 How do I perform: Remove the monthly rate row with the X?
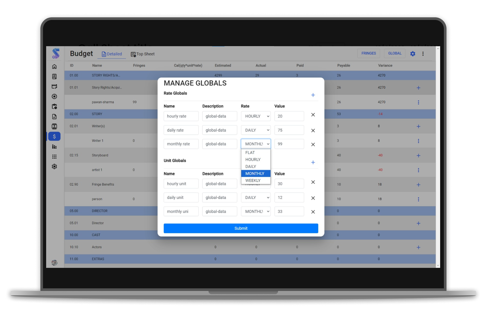313,144
